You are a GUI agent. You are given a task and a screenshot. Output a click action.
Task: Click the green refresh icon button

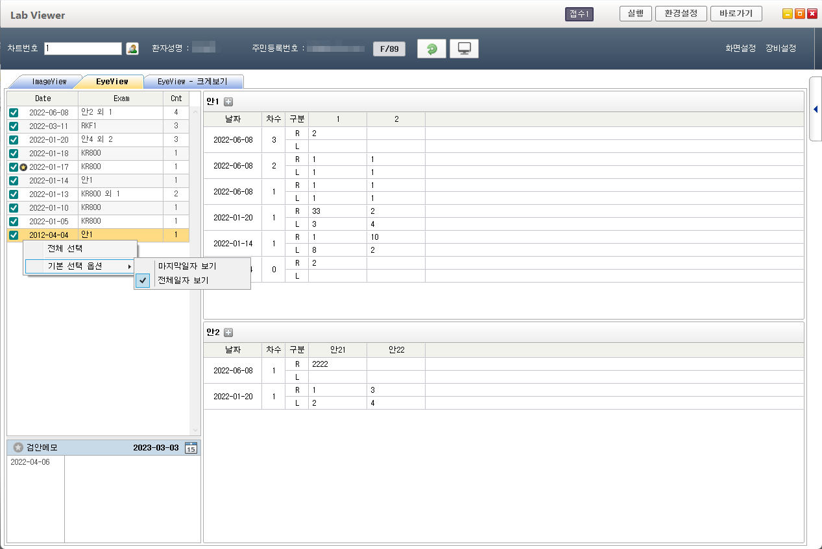point(431,49)
